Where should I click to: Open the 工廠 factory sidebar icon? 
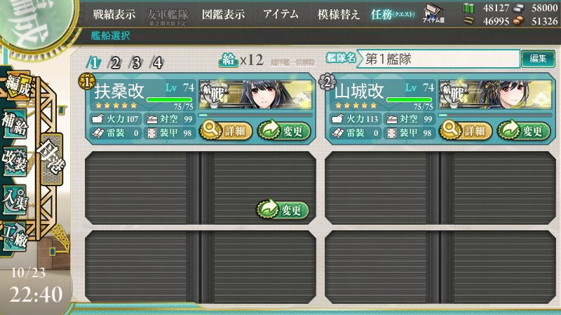(15, 236)
